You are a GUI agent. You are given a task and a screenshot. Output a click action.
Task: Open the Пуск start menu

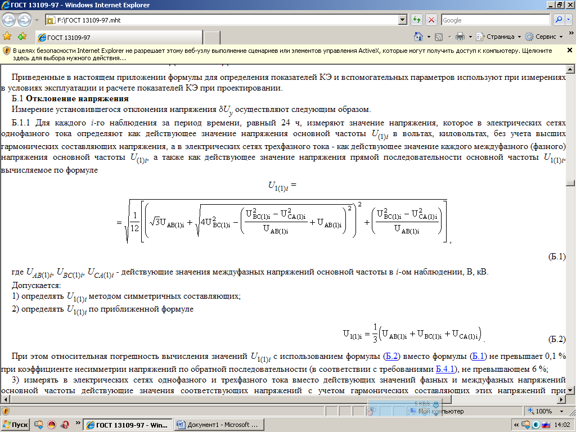click(15, 425)
